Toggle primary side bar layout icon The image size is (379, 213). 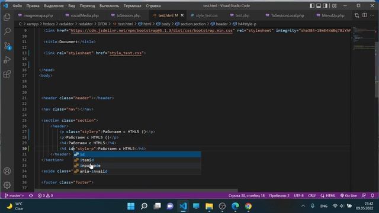tap(312, 5)
